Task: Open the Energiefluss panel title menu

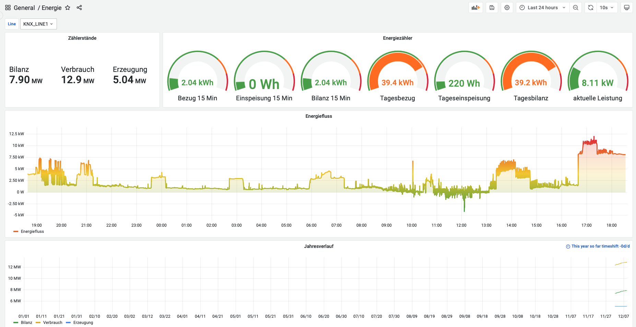Action: pos(318,116)
